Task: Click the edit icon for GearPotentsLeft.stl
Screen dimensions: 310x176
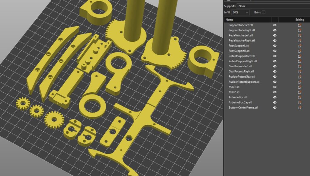Action: 299,66
